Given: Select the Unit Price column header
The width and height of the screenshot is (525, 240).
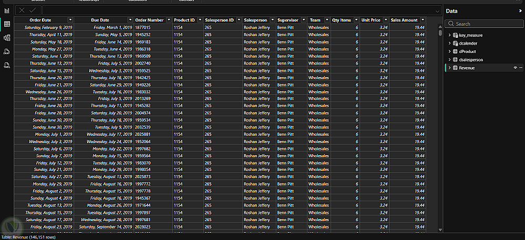Looking at the screenshot, I should [x=371, y=20].
